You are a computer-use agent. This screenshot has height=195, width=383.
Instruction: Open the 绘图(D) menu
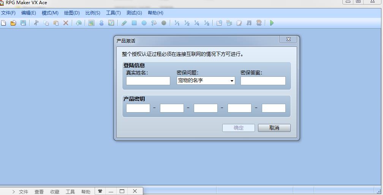[72, 13]
